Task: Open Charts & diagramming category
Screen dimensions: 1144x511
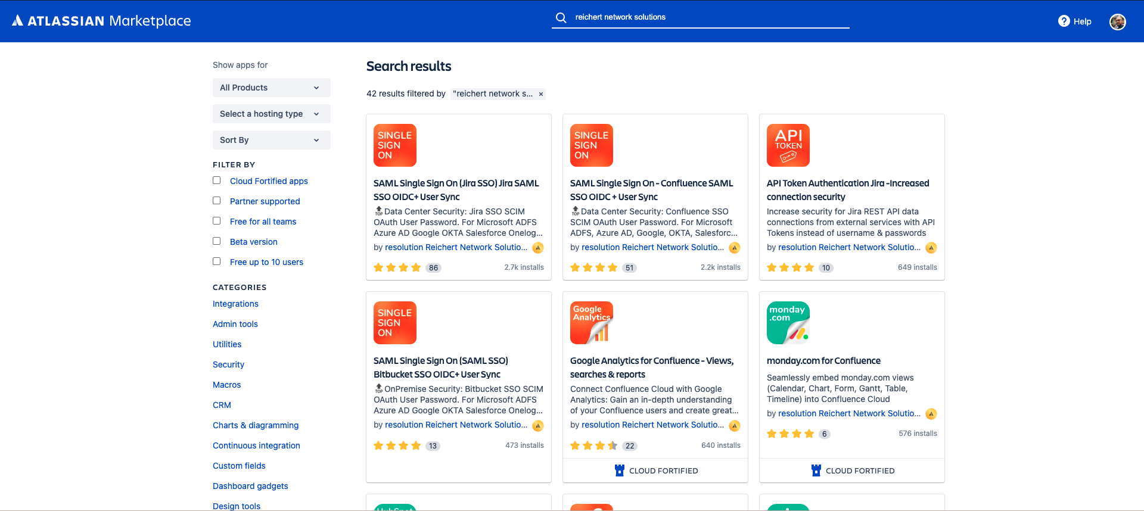Action: point(256,425)
